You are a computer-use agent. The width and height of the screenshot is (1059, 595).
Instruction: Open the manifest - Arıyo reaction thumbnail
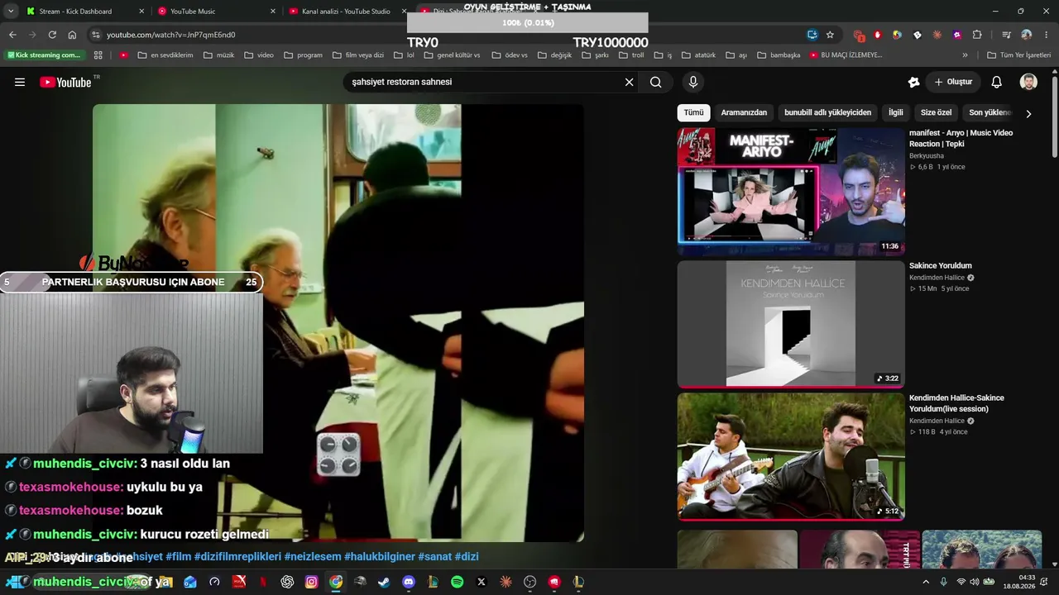click(x=791, y=192)
